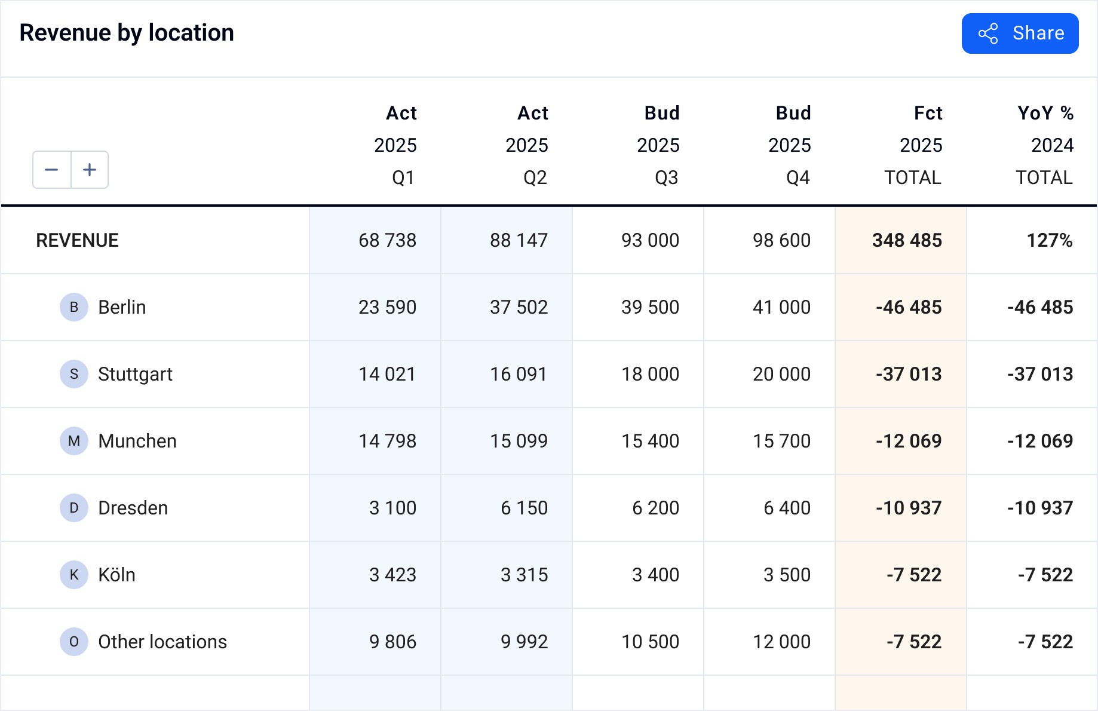Open the Other locations row label
This screenshot has height=711, width=1098.
click(162, 642)
